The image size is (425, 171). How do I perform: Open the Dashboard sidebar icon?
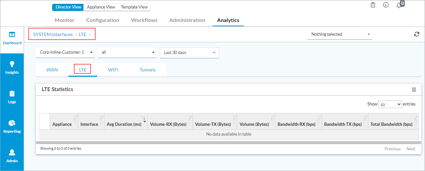pos(12,35)
